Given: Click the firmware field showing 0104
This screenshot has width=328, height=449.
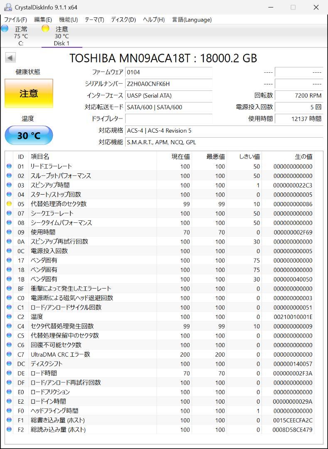Looking at the screenshot, I should click(169, 72).
